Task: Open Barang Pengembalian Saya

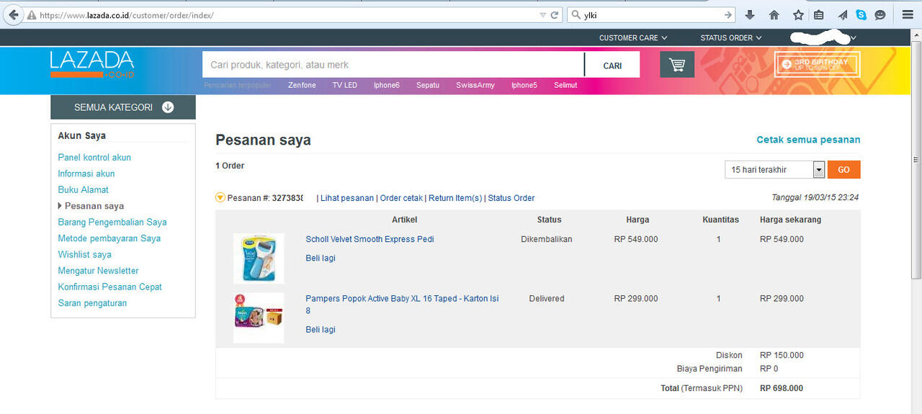Action: pos(112,222)
